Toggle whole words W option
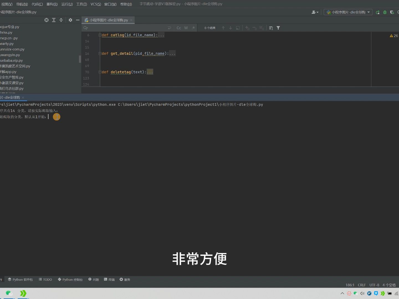399x299 pixels. pos(186,28)
